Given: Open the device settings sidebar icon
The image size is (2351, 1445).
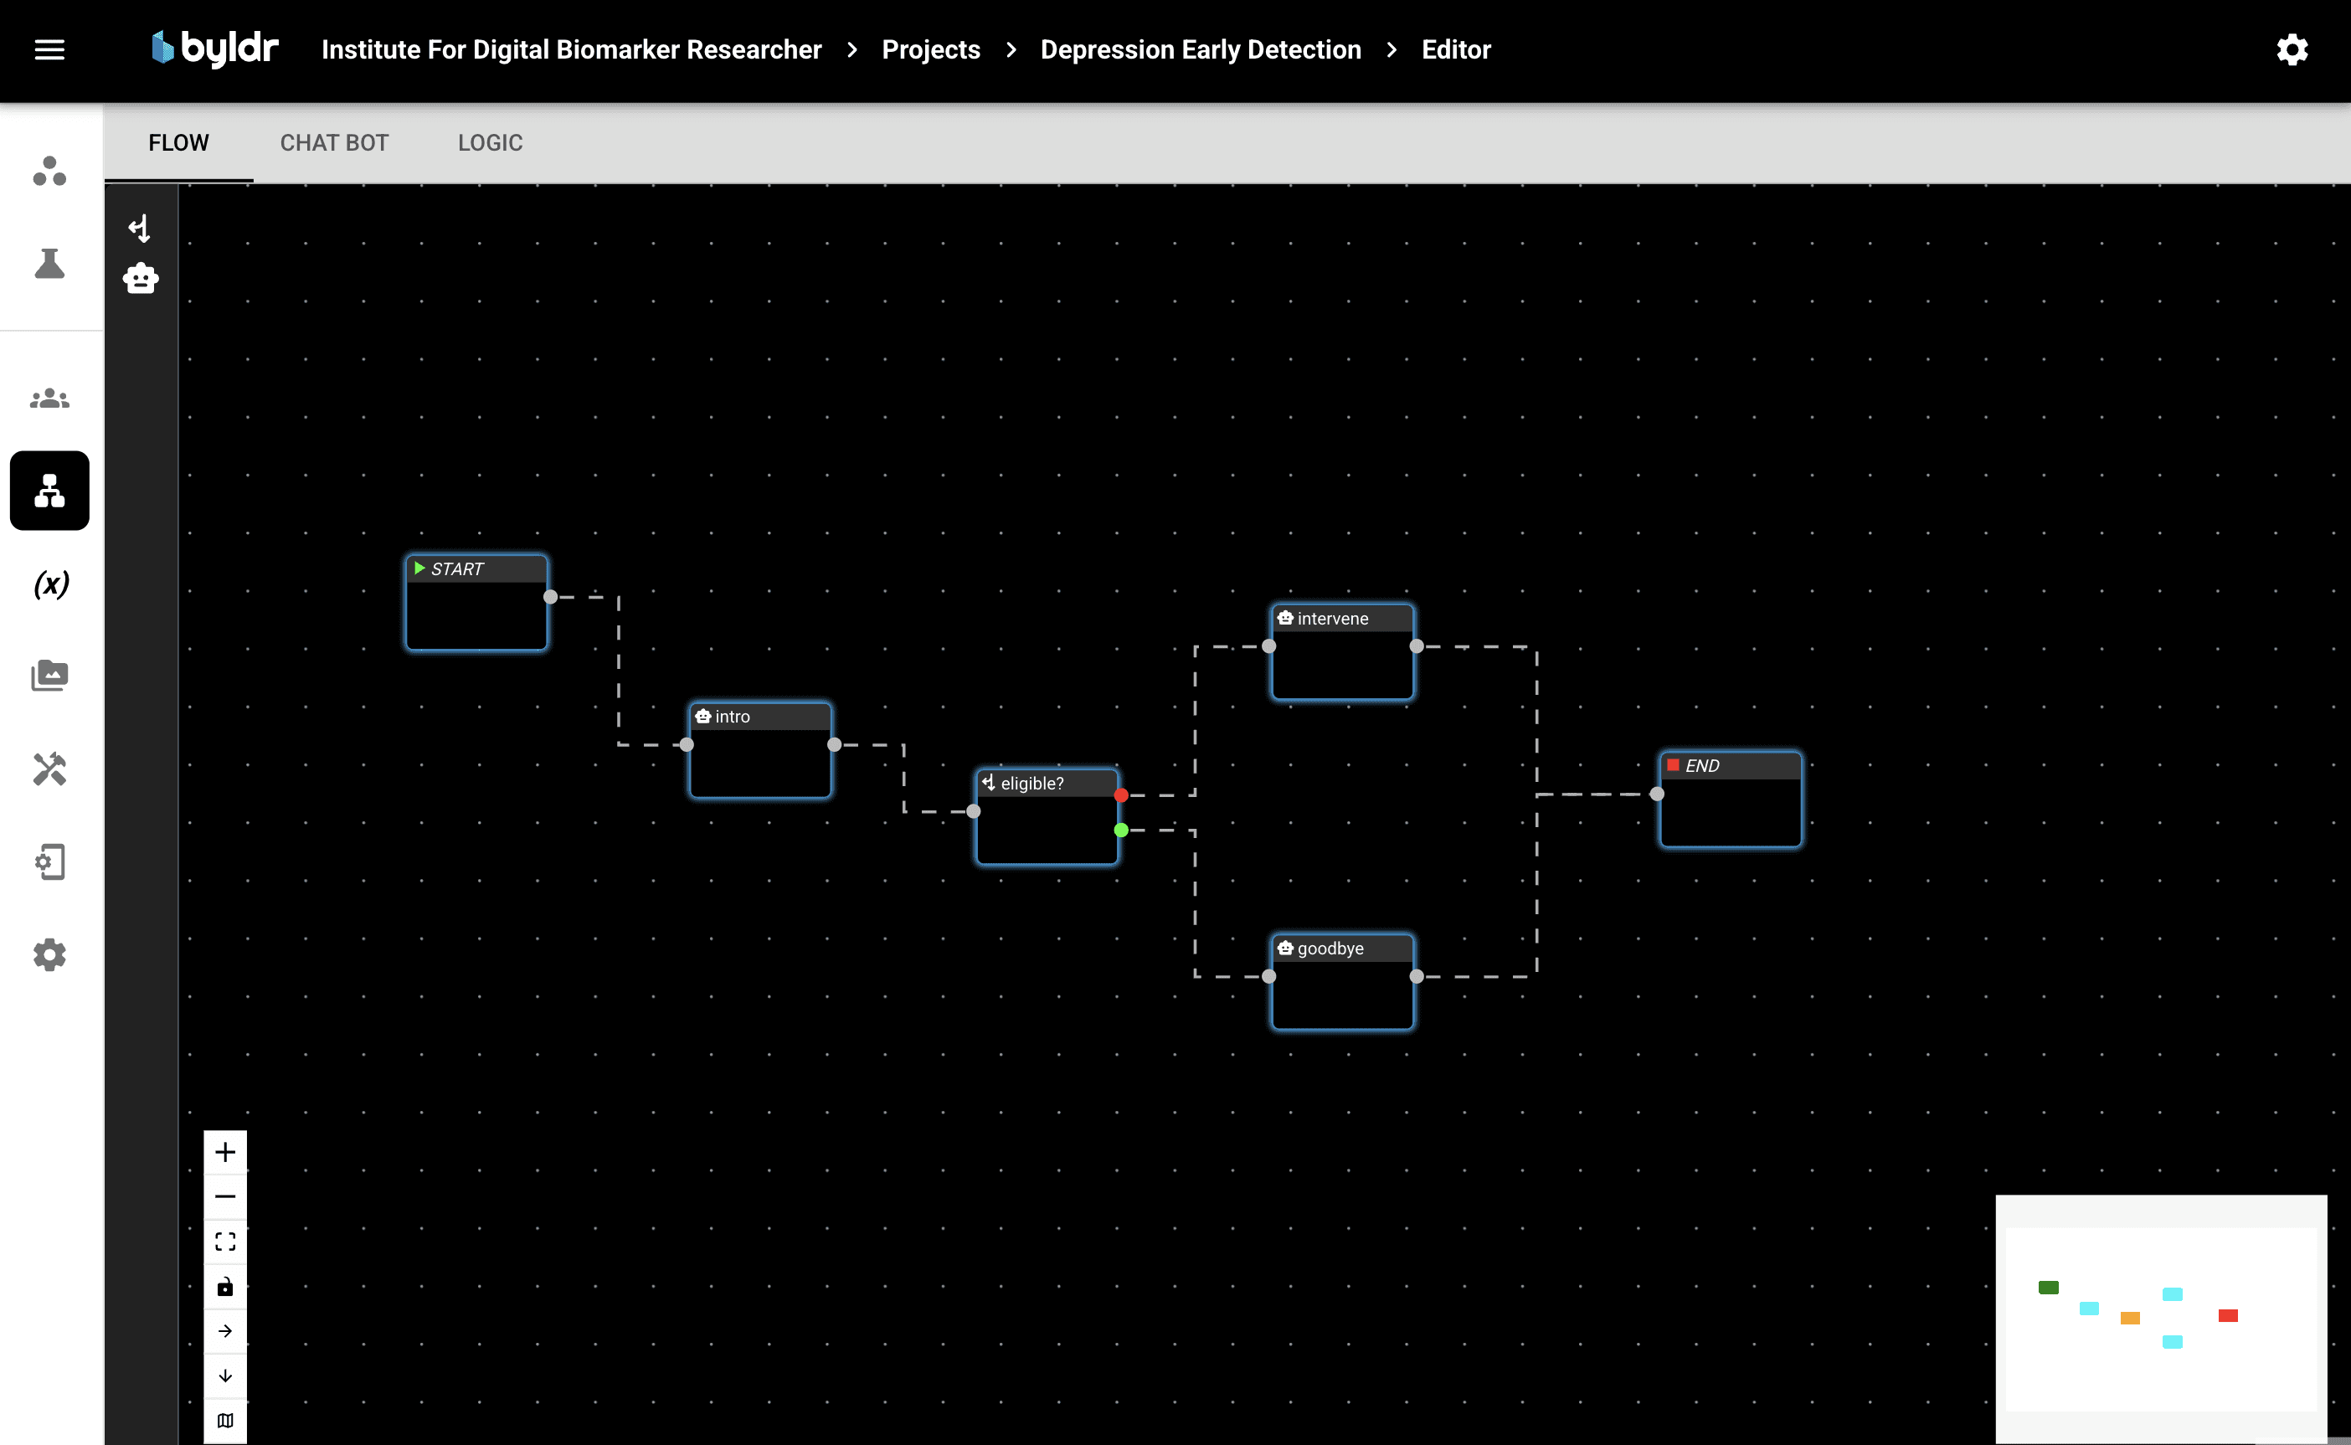Looking at the screenshot, I should [x=49, y=862].
